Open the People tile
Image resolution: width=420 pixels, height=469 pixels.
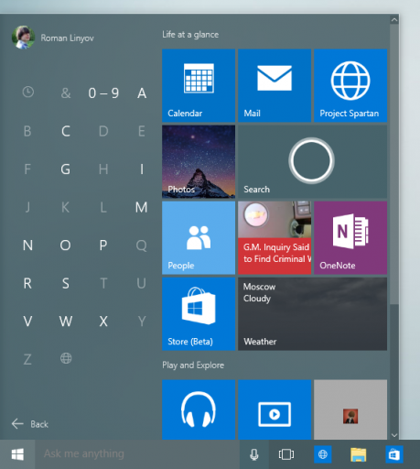[x=199, y=237]
